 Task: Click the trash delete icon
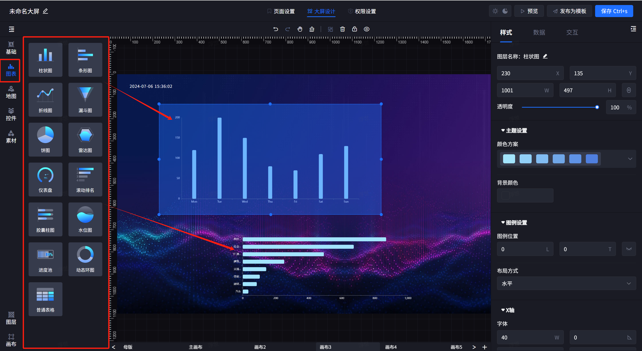point(342,29)
